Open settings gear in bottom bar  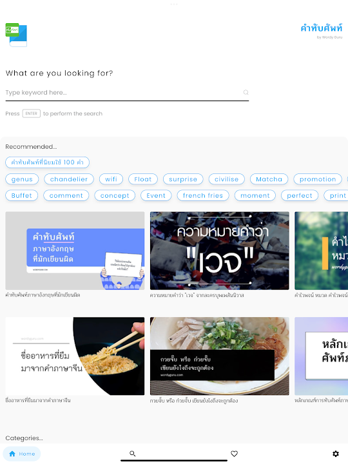coord(336,453)
